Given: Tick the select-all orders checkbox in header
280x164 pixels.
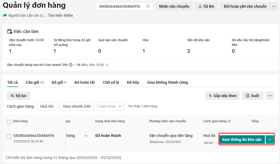Looking at the screenshot, I should pyautogui.click(x=9, y=122).
